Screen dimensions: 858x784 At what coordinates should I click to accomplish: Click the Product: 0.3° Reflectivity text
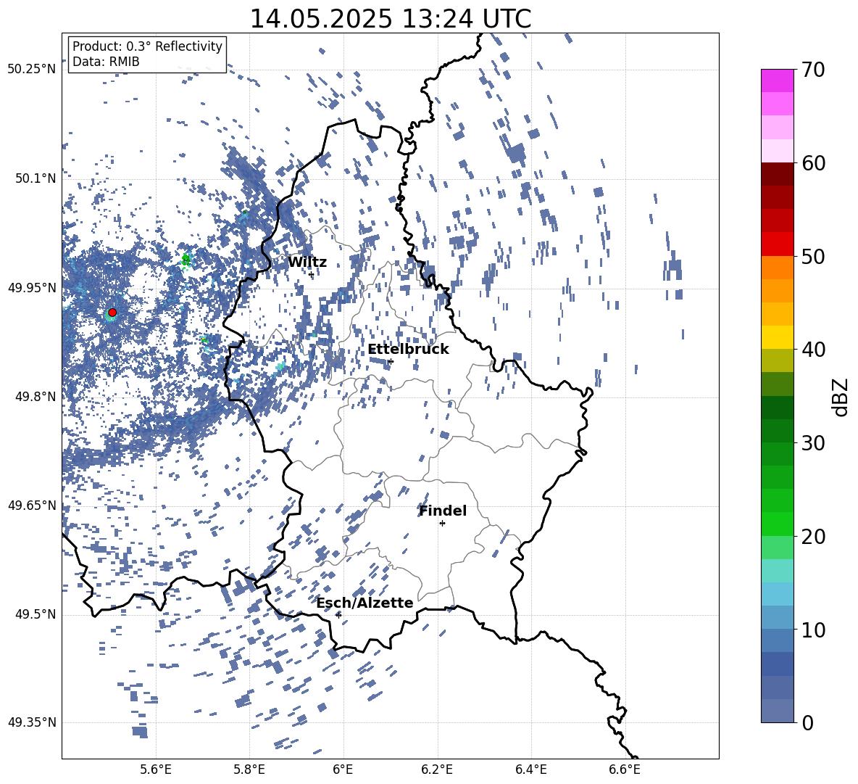point(147,46)
